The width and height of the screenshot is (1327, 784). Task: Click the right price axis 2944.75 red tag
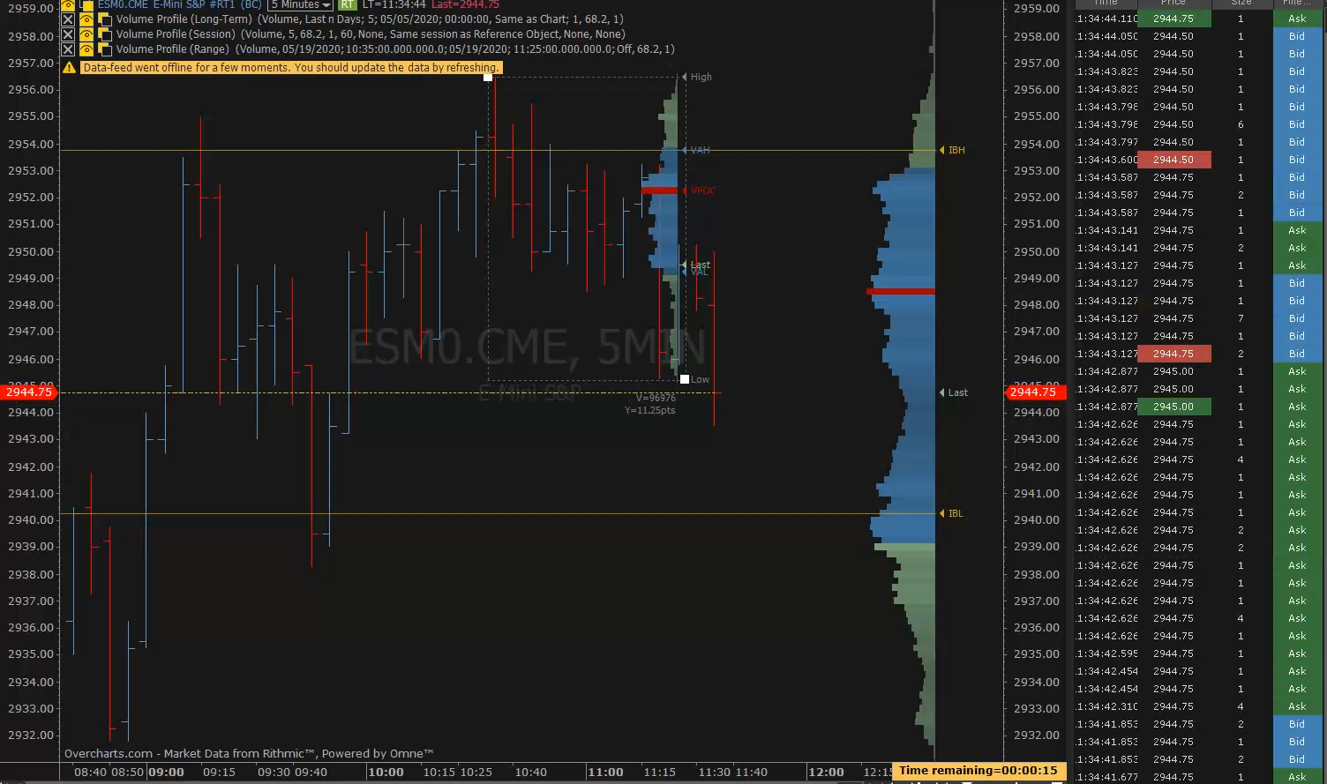1035,392
